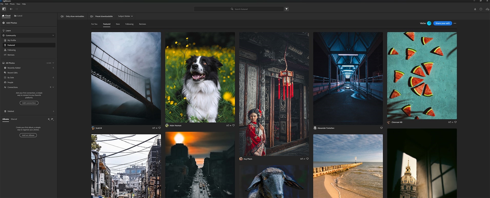Viewport: 490px width, 198px height.
Task: Click remix icon on Chinmaie NB's photo
Action: tap(449, 122)
